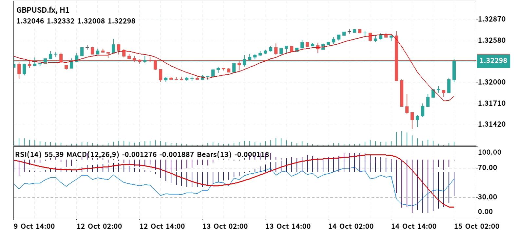Click the 1.31420 price axis label
The width and height of the screenshot is (515, 235).
click(492, 124)
